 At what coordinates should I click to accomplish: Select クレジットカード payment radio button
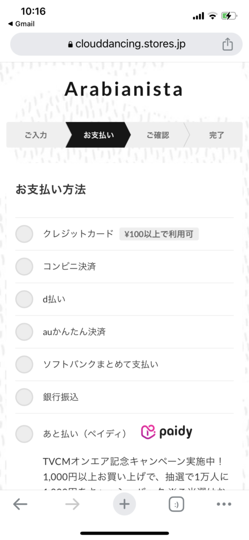point(24,234)
